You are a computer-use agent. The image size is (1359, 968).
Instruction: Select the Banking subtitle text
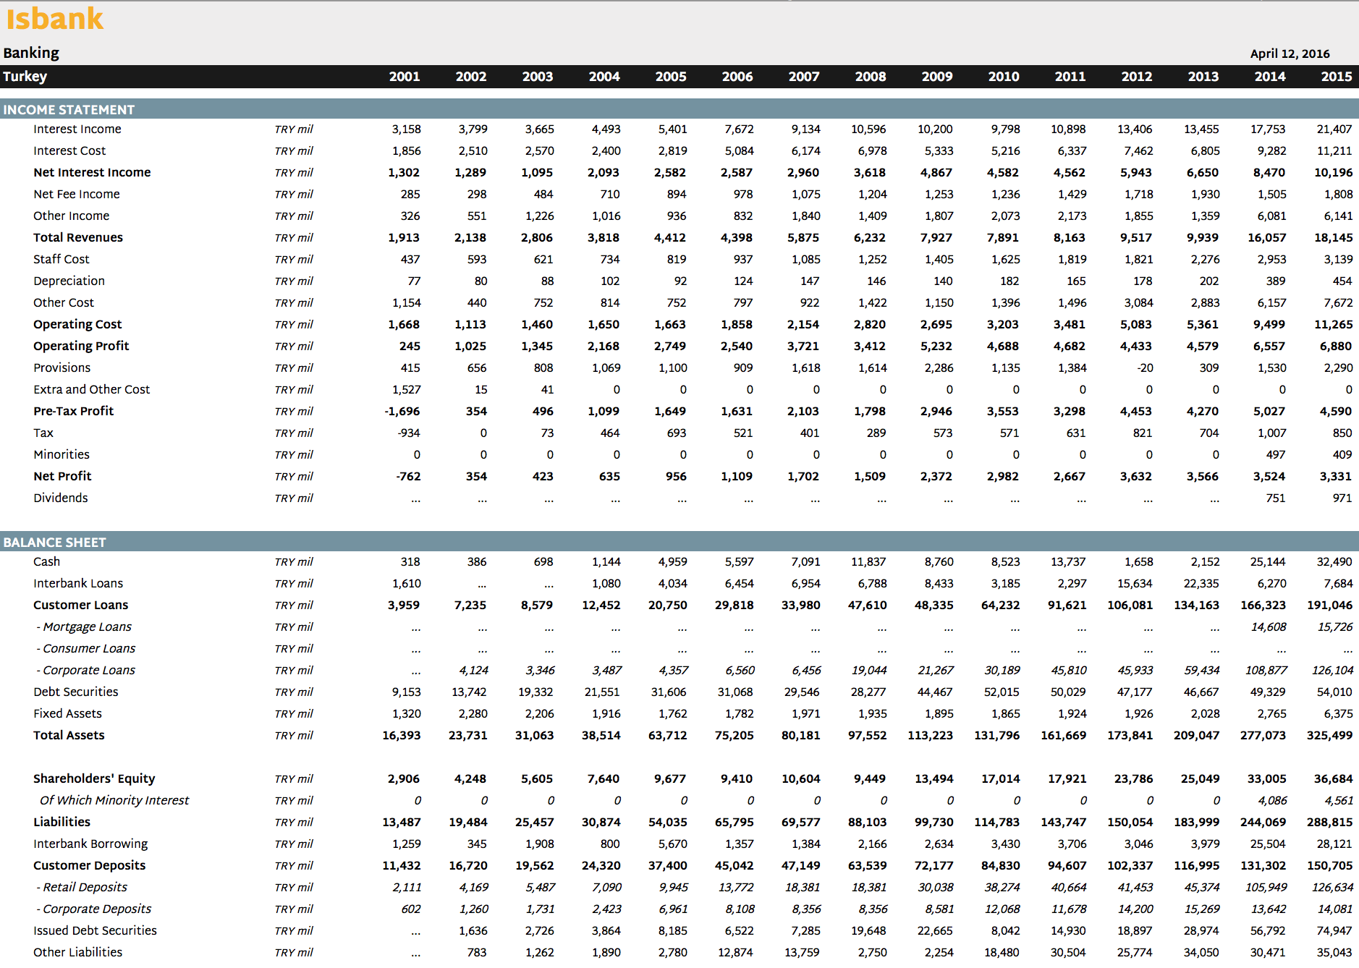(x=31, y=53)
